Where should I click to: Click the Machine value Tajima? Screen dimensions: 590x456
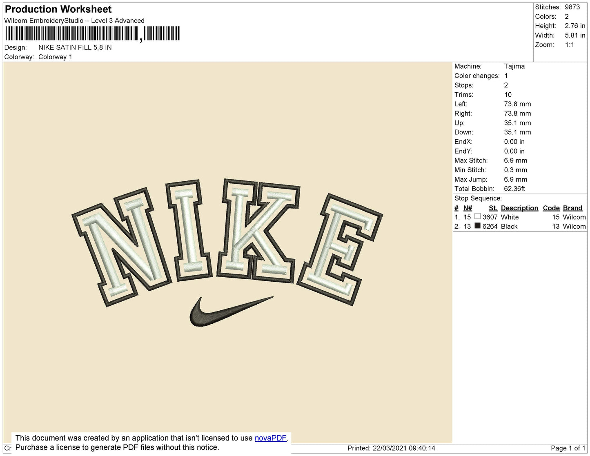(x=514, y=66)
